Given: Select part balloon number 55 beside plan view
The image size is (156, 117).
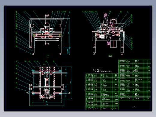Looking at the screenshot, I should [16, 78].
